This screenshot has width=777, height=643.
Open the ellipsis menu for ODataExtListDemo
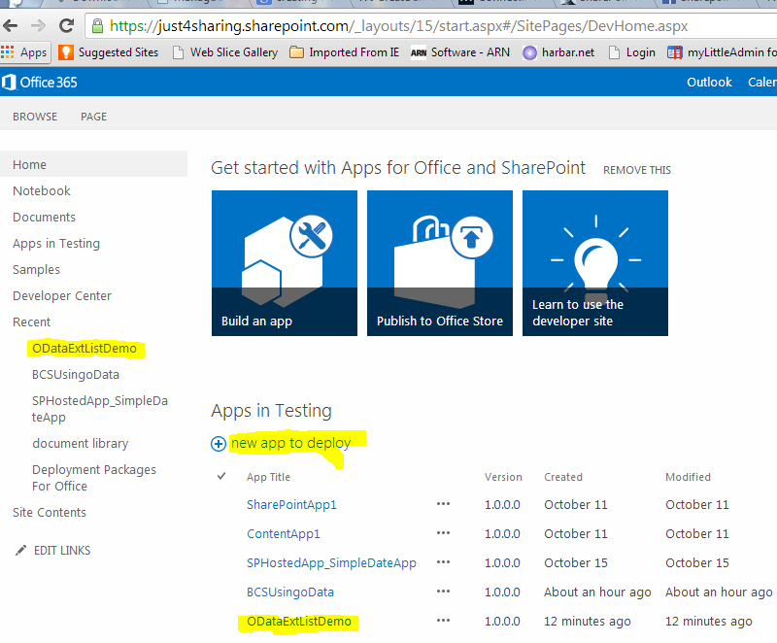443,621
